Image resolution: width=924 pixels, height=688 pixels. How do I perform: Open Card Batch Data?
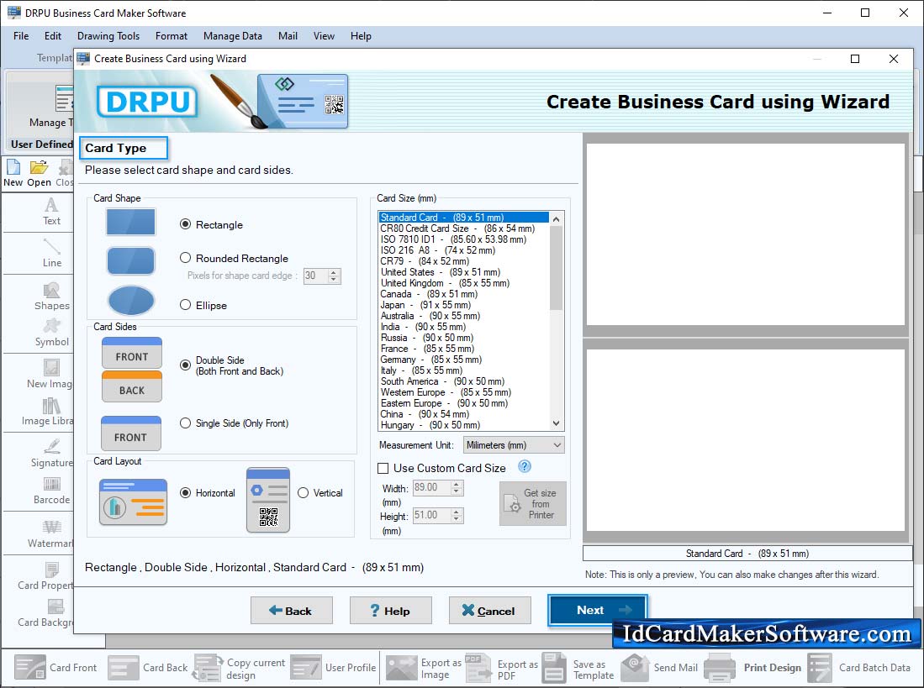(859, 667)
